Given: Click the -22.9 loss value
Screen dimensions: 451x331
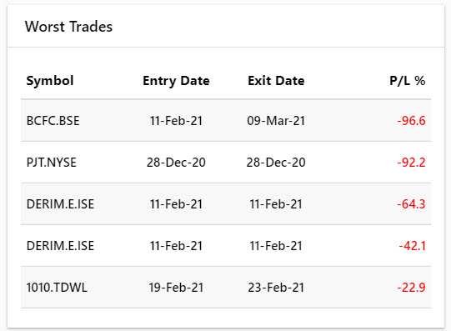Looking at the screenshot, I should 411,288.
